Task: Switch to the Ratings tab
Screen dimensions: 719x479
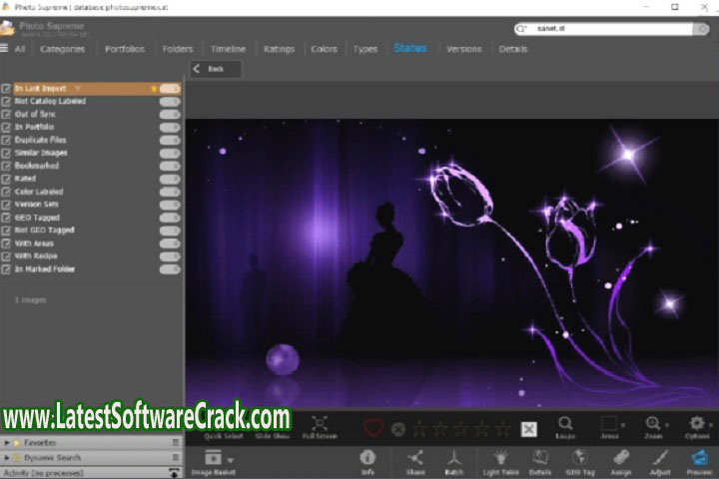Action: coord(279,49)
